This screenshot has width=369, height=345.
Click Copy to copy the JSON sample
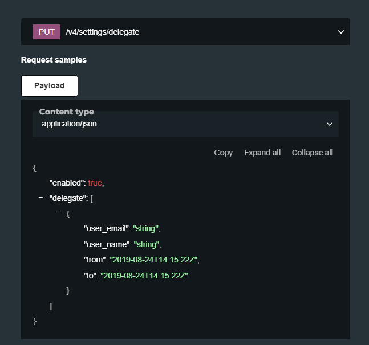(x=223, y=153)
